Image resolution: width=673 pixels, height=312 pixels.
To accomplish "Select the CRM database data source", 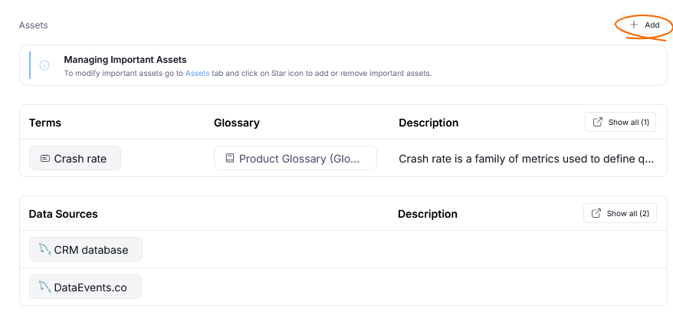I will pyautogui.click(x=89, y=249).
